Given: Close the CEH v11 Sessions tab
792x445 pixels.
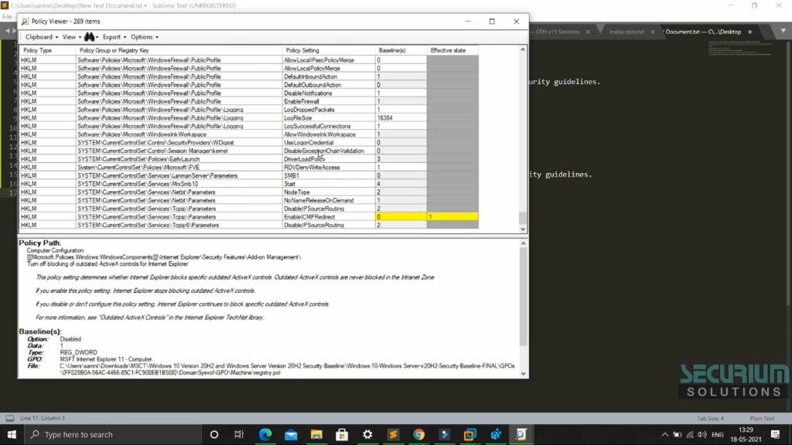Looking at the screenshot, I should click(588, 32).
